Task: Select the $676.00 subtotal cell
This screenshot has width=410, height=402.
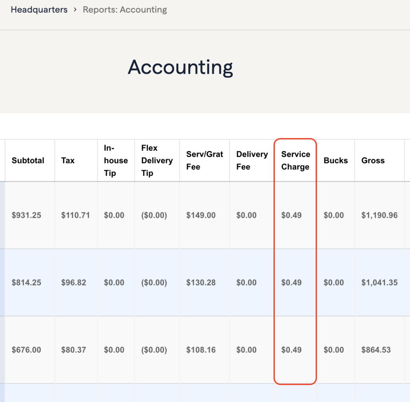Action: [x=26, y=350]
